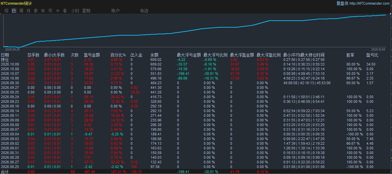Click the -18.31 % floating loss ratio
The width and height of the screenshot is (392, 174).
pyautogui.click(x=211, y=79)
